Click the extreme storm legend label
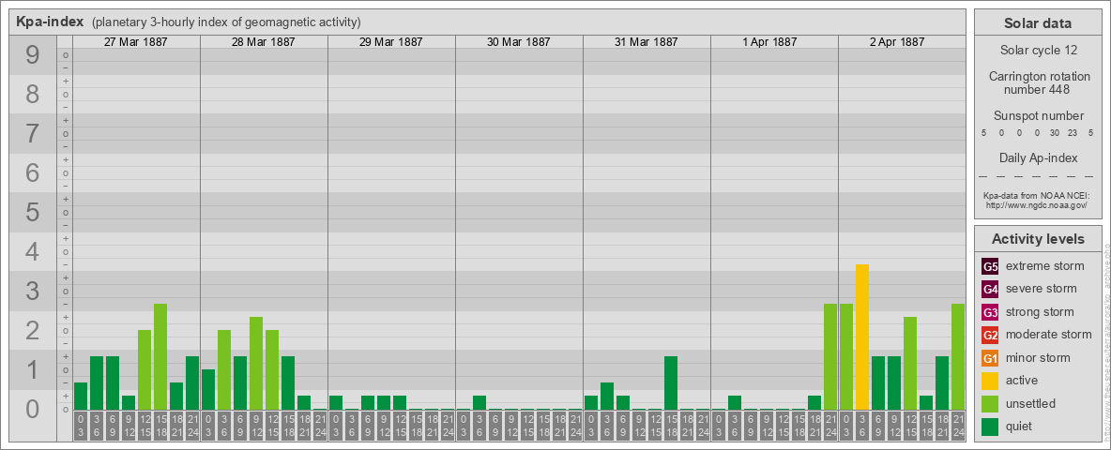 click(1045, 266)
